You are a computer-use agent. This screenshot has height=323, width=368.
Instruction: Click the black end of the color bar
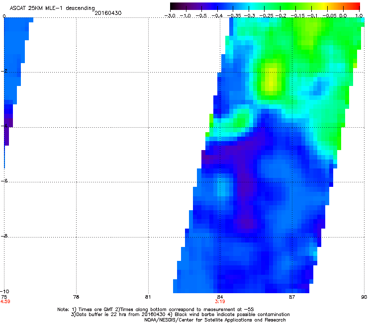[174, 6]
